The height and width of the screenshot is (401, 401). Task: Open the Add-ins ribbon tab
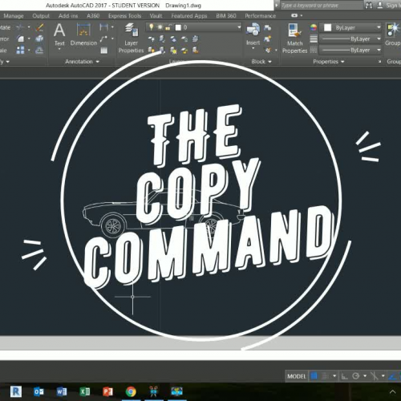(68, 16)
